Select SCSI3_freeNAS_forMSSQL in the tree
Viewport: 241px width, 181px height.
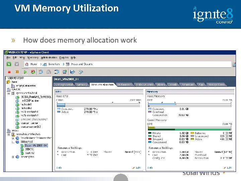(x=36, y=97)
